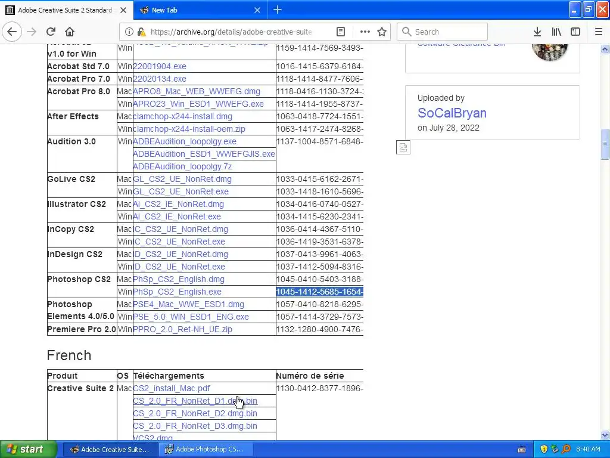Viewport: 610px width, 458px height.
Task: Download ADBEAudition_loopolgy.exe
Action: pyautogui.click(x=185, y=141)
